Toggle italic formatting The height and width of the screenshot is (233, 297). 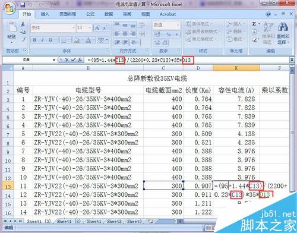point(42,40)
